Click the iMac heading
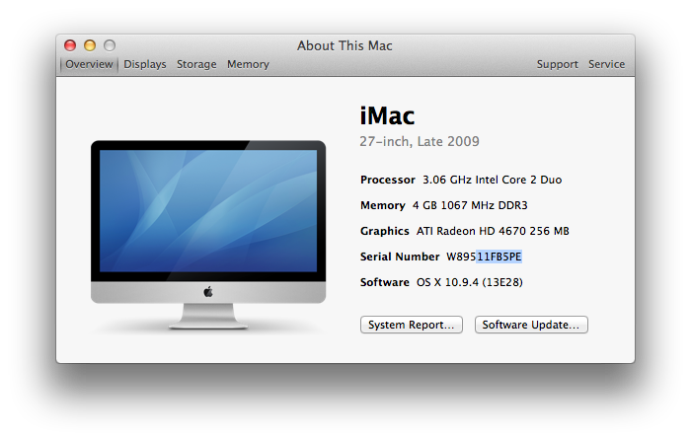Viewport: 691px width, 441px height. coord(387,115)
